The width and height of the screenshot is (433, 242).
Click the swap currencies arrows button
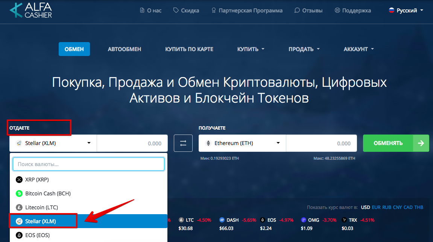pos(183,143)
